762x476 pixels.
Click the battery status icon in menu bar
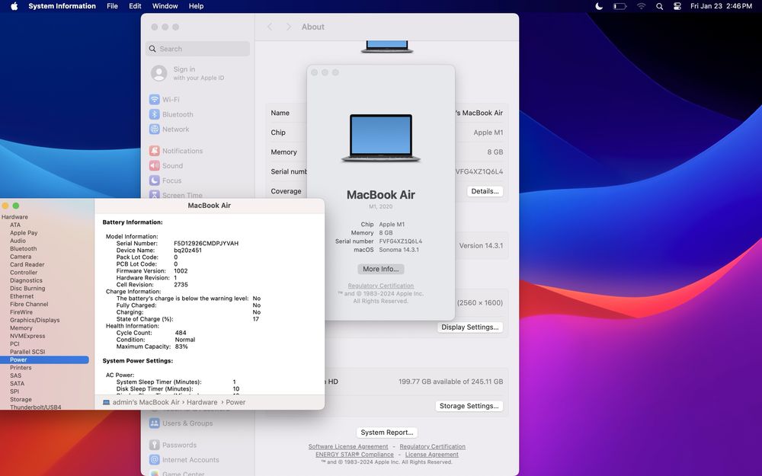620,6
